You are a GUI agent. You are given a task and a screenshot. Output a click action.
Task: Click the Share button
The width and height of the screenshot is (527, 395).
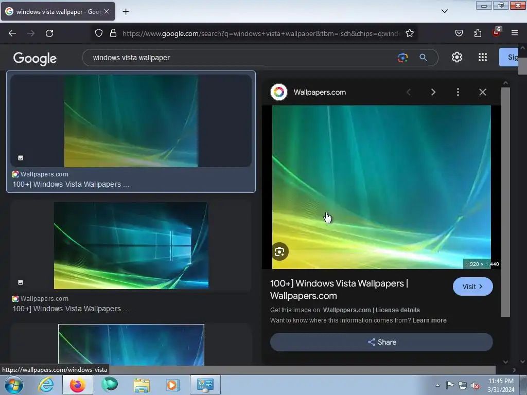point(381,342)
